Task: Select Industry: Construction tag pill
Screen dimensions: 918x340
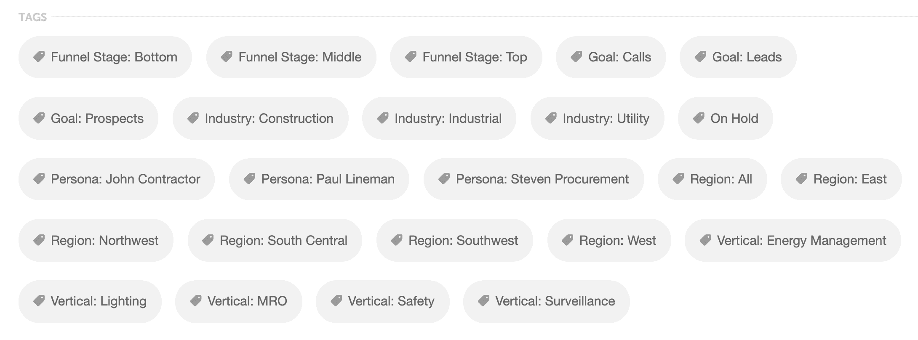Action: [260, 118]
